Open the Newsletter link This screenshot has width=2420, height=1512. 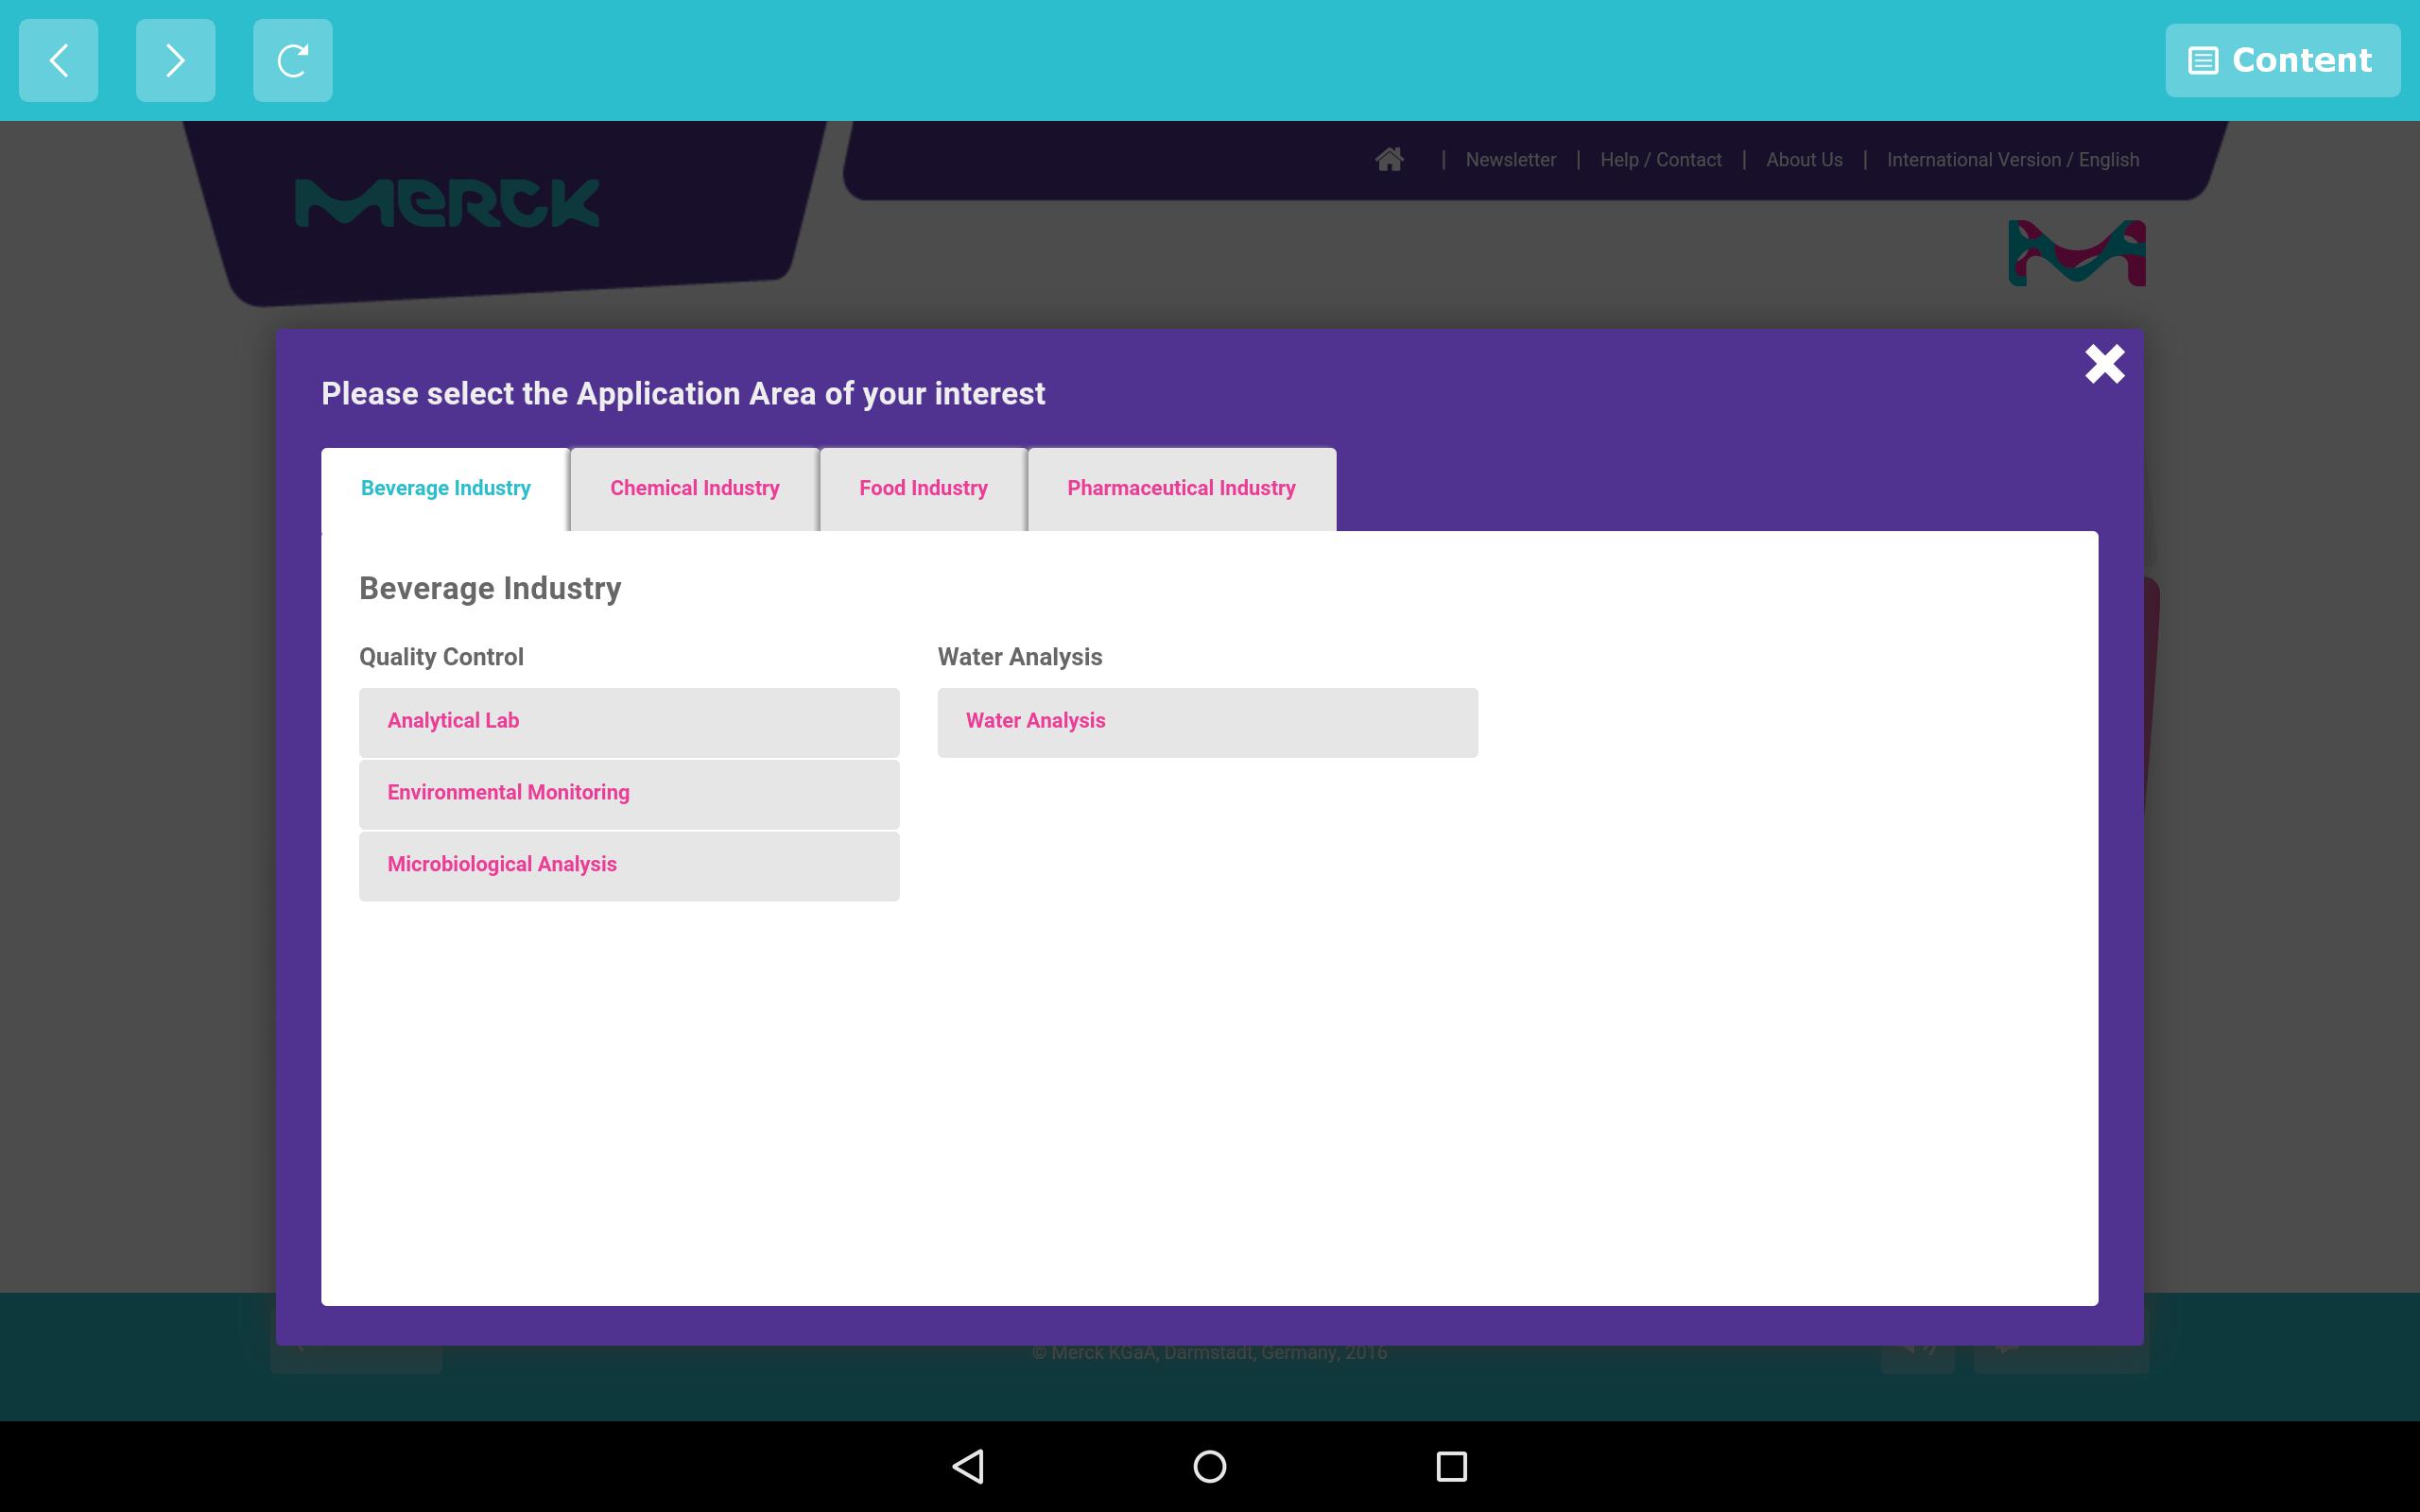[x=1510, y=160]
